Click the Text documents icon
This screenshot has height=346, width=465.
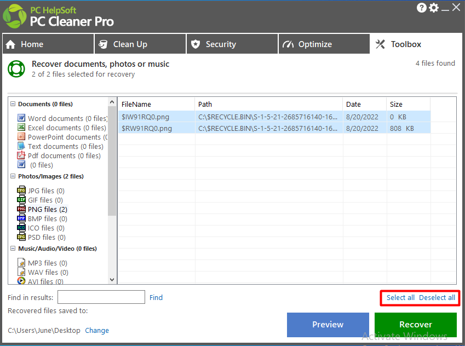coord(21,146)
